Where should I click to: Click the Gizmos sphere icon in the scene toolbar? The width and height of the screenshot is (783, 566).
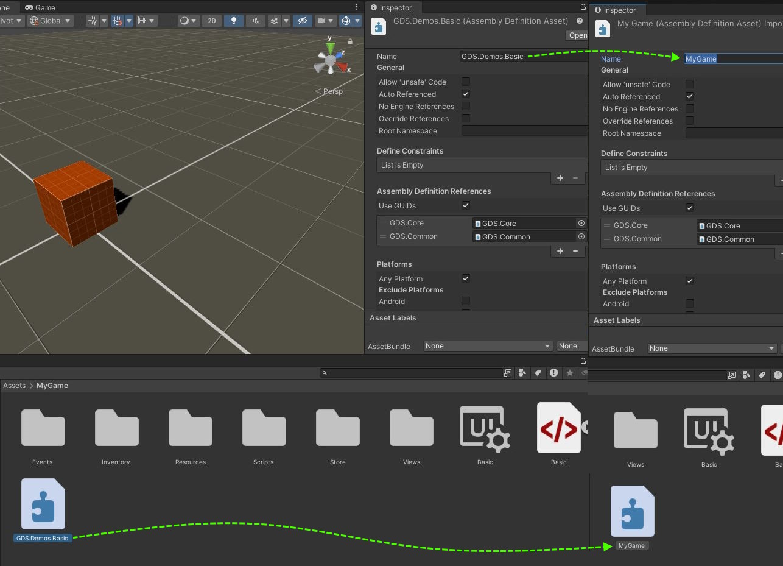click(x=346, y=21)
